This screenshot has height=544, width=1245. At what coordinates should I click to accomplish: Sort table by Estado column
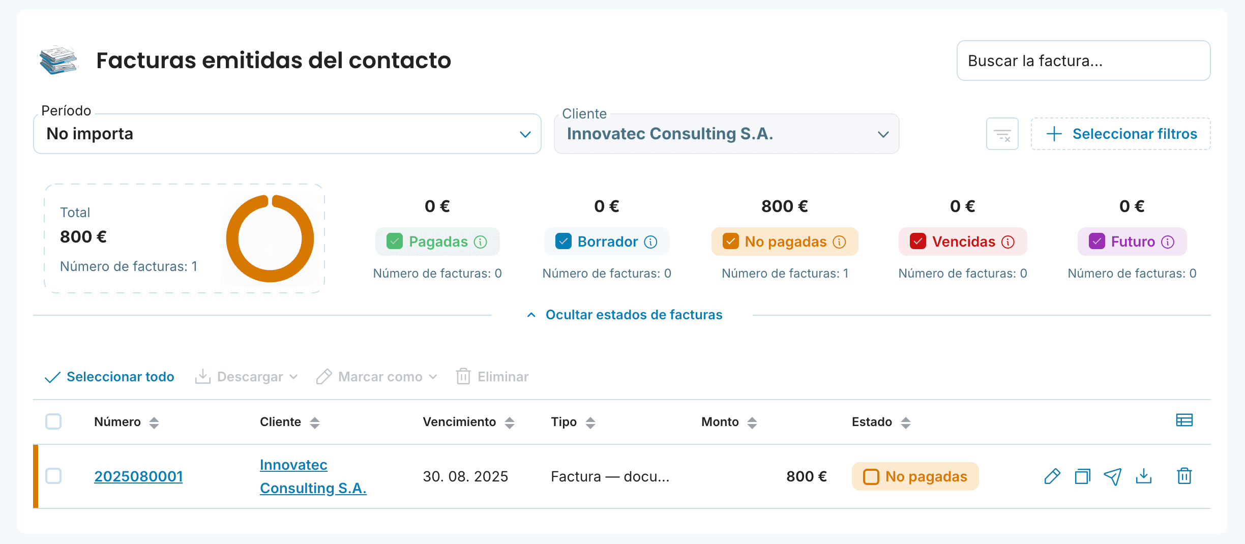906,422
